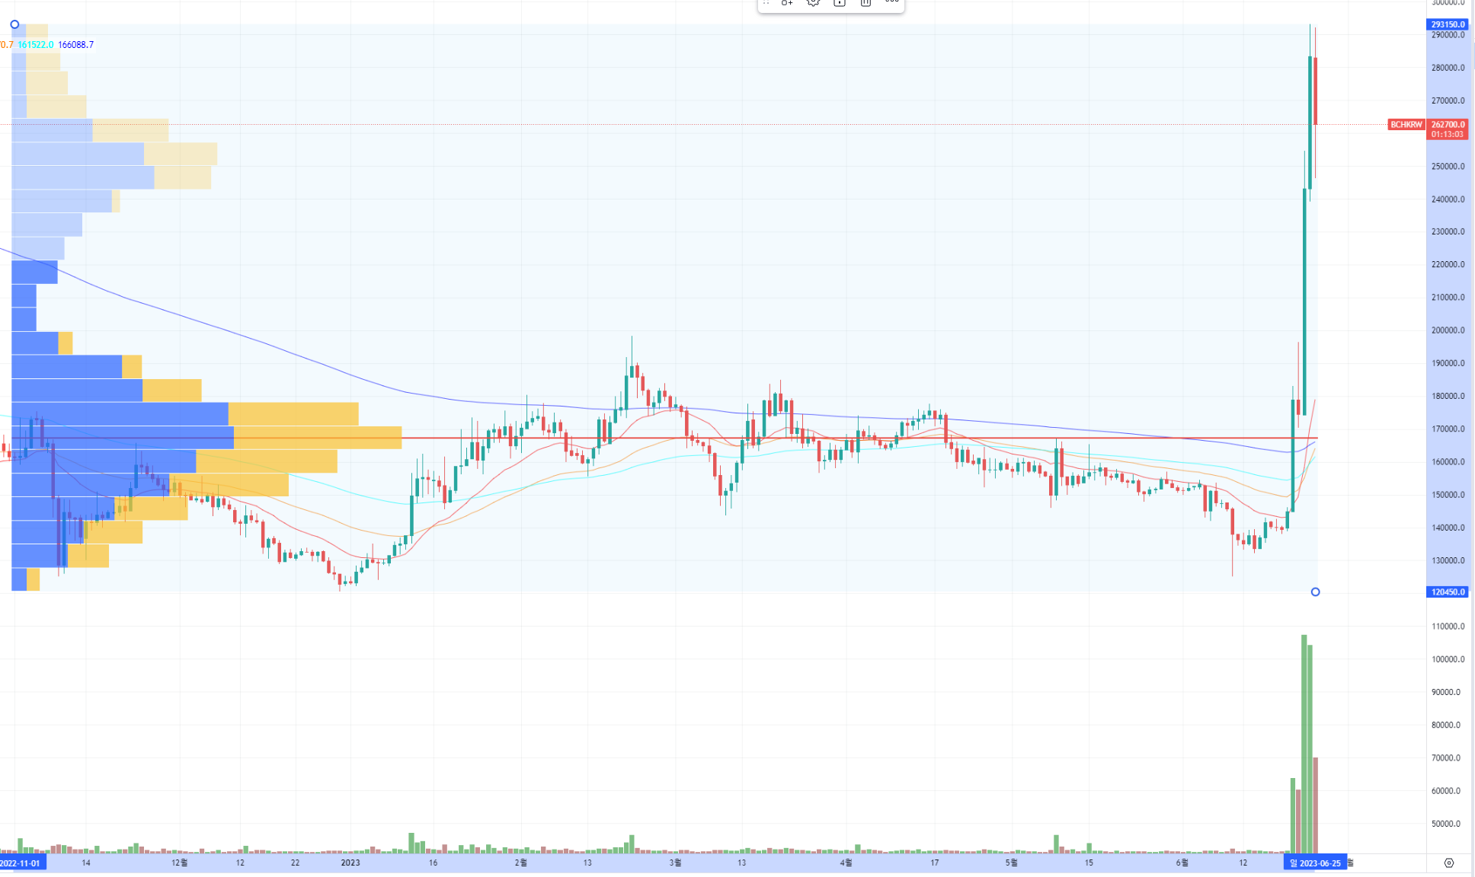Click the 170000.0 price axis label

(1448, 429)
